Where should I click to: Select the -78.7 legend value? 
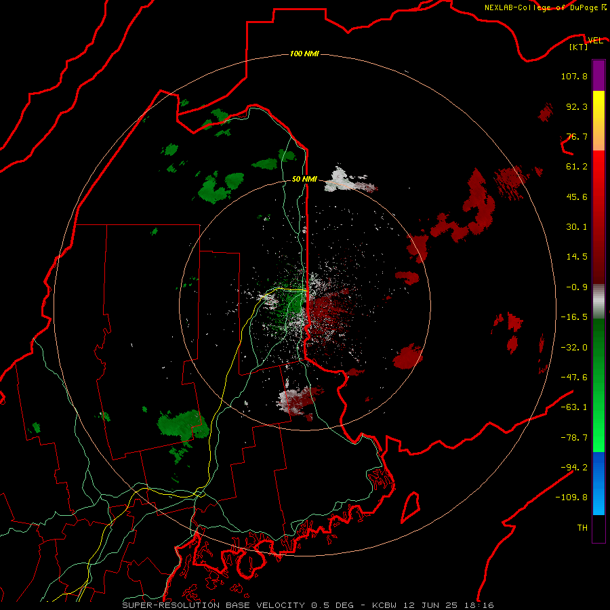tap(574, 438)
